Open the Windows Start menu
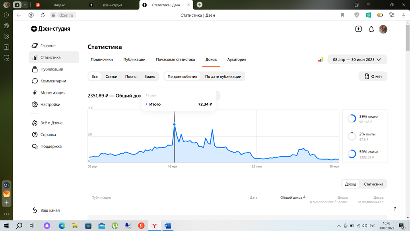Viewport: 410px width, 231px height. [x=6, y=225]
